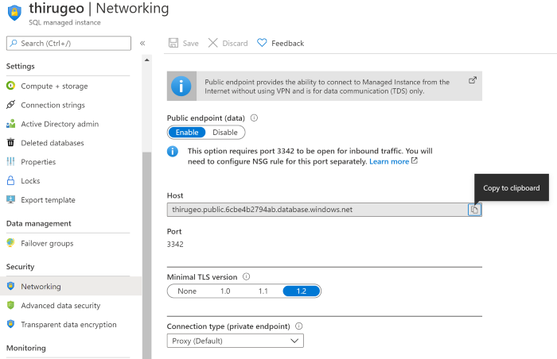Click the Host name text field
The width and height of the screenshot is (557, 359).
(x=317, y=210)
